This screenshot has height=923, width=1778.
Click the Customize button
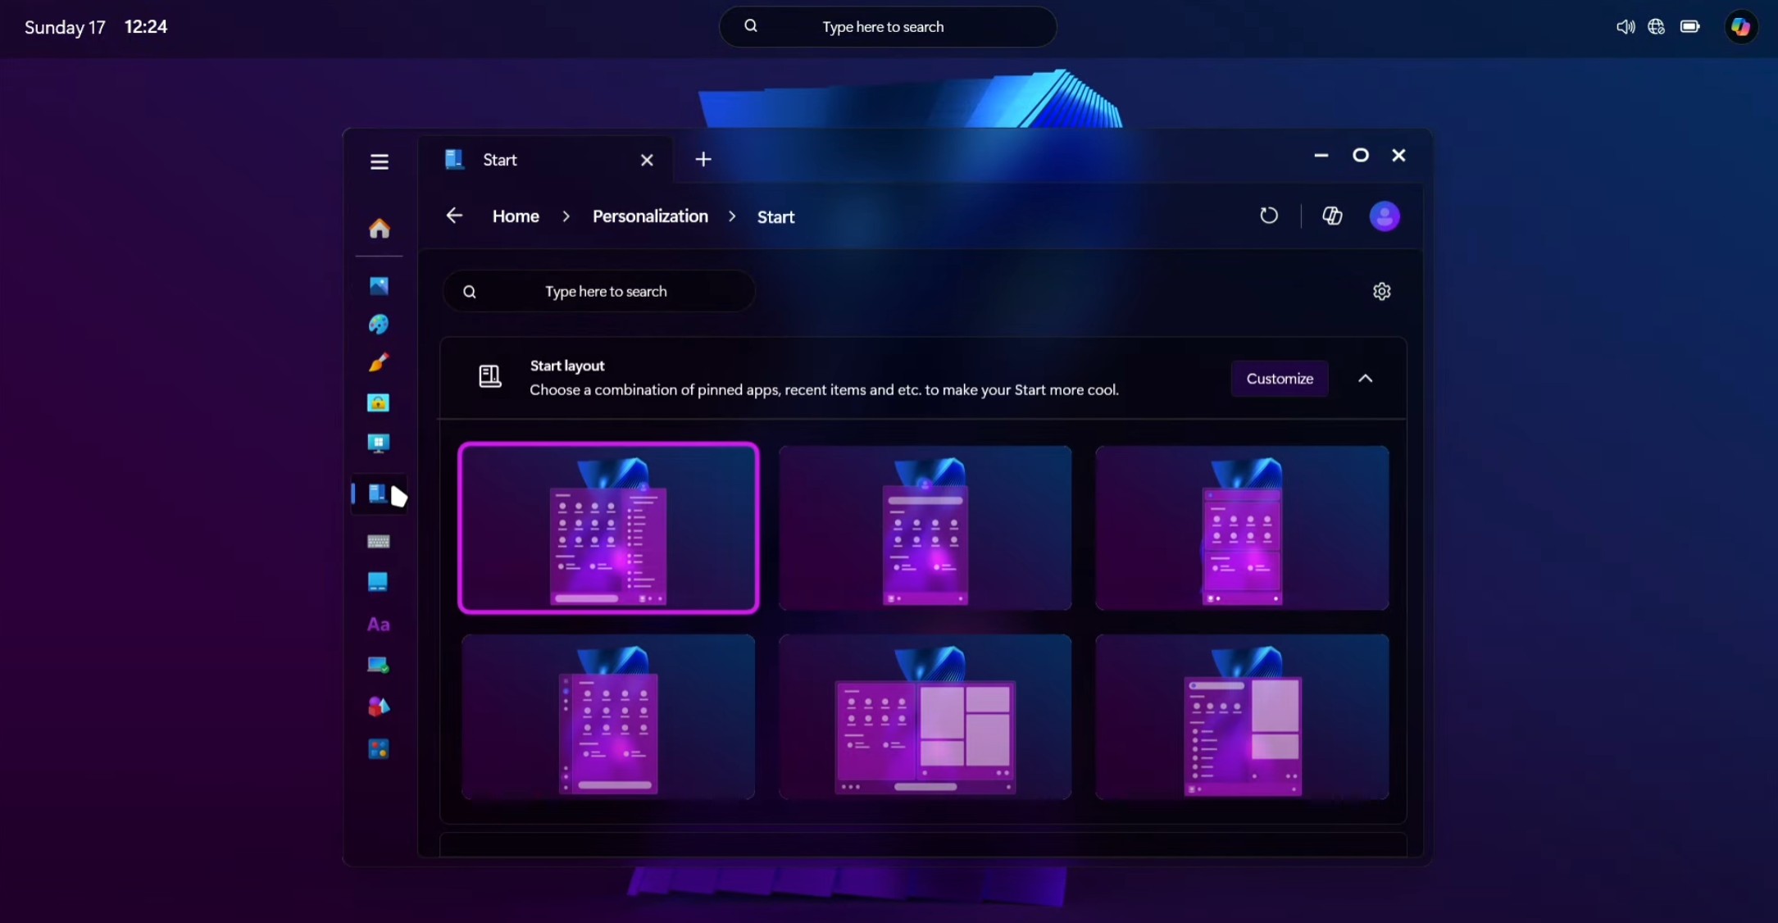coord(1280,377)
